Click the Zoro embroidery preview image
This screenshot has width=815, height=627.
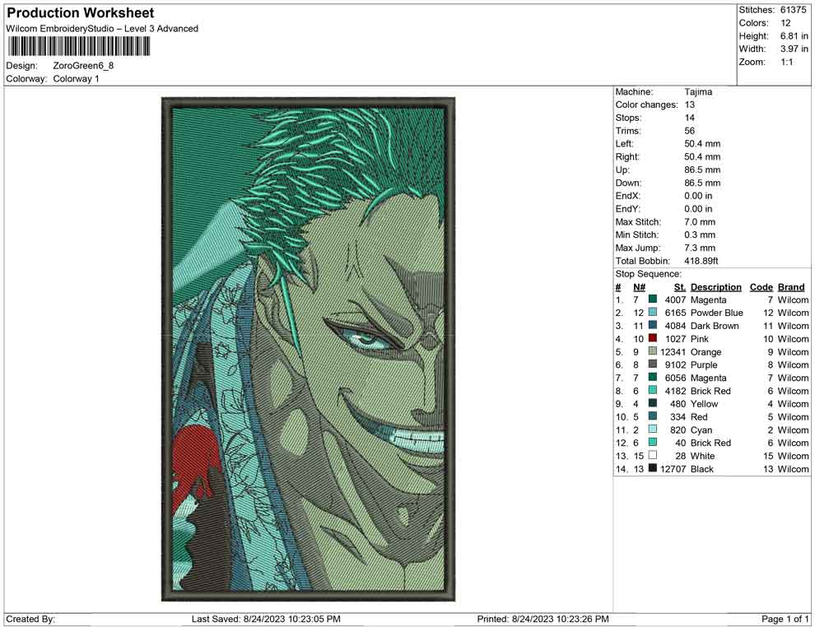[307, 350]
